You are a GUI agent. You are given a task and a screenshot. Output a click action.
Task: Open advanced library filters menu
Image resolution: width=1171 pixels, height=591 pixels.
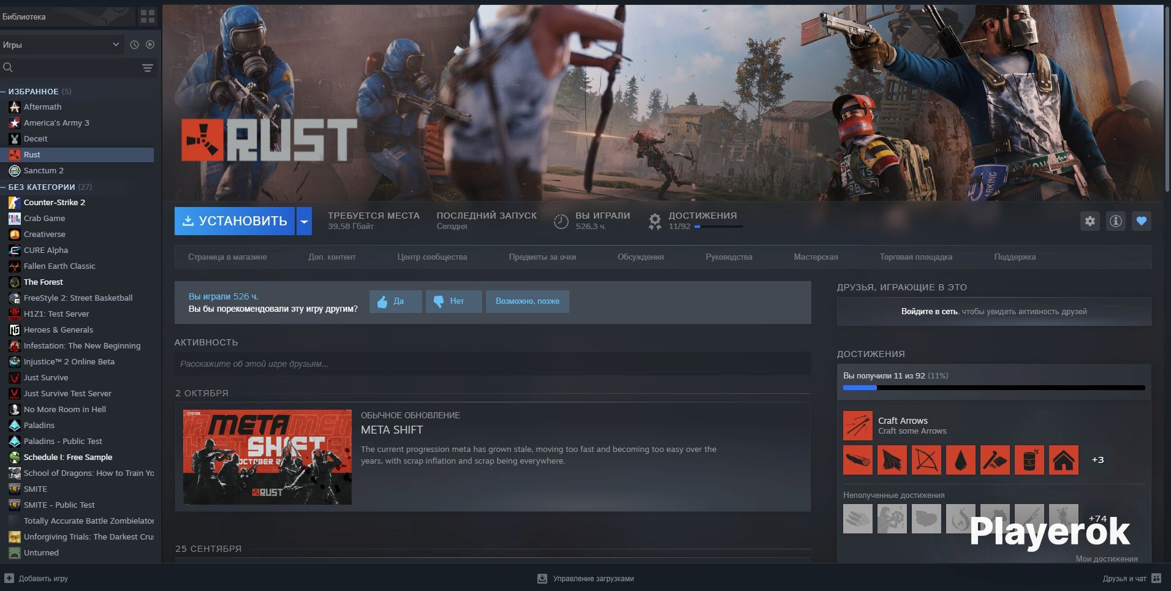point(148,67)
